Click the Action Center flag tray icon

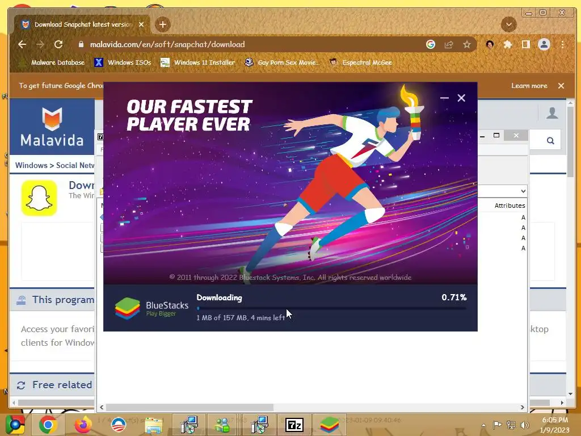click(497, 425)
